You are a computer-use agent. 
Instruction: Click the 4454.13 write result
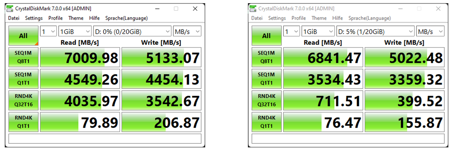tap(162, 79)
